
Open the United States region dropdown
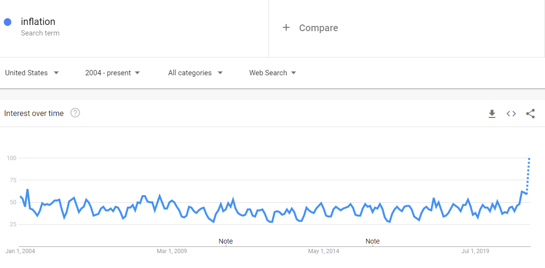click(x=32, y=73)
